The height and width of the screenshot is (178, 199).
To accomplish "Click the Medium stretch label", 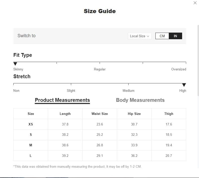I will [x=128, y=91].
